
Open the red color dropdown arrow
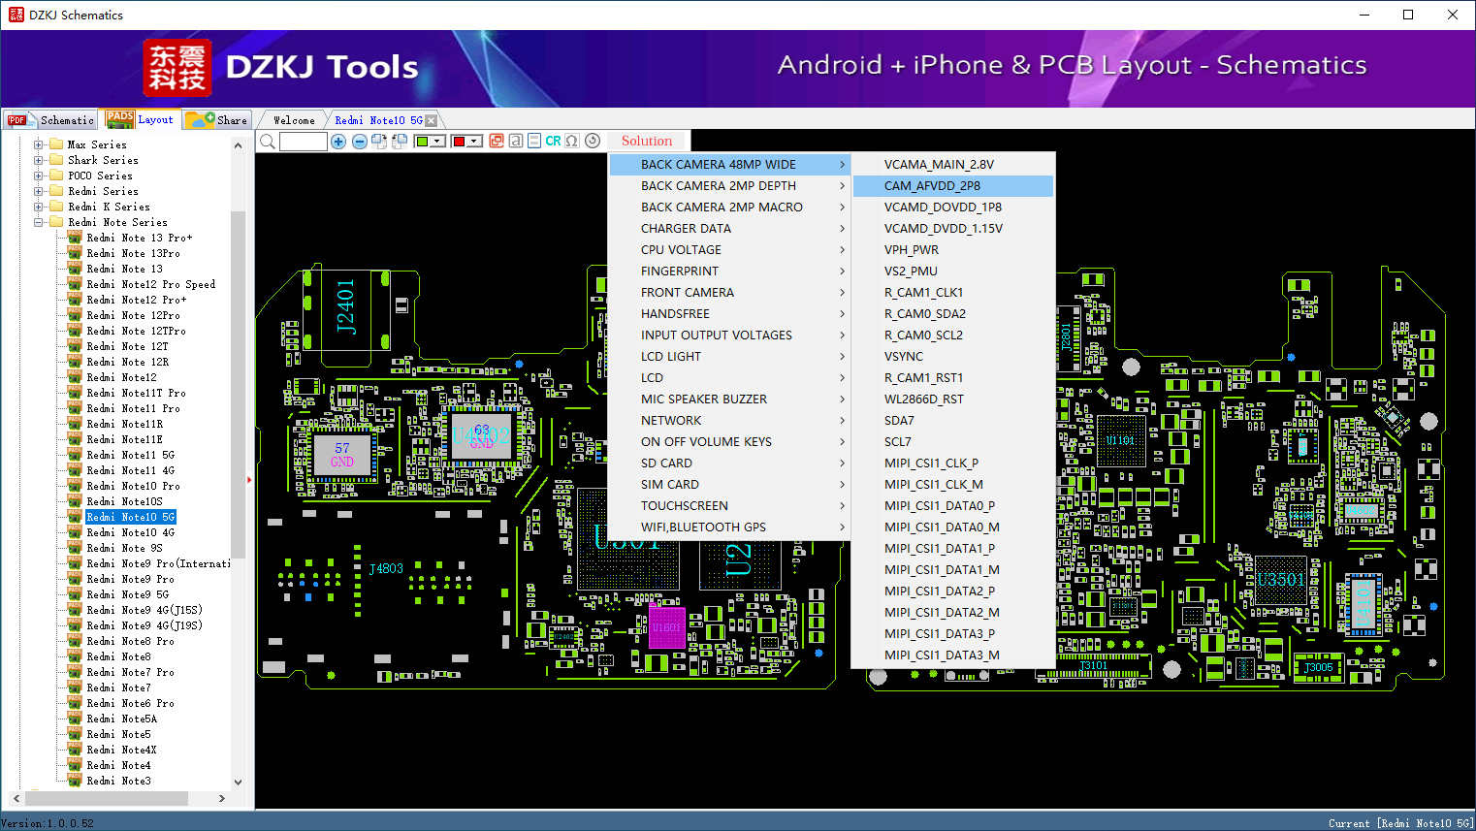pos(475,142)
